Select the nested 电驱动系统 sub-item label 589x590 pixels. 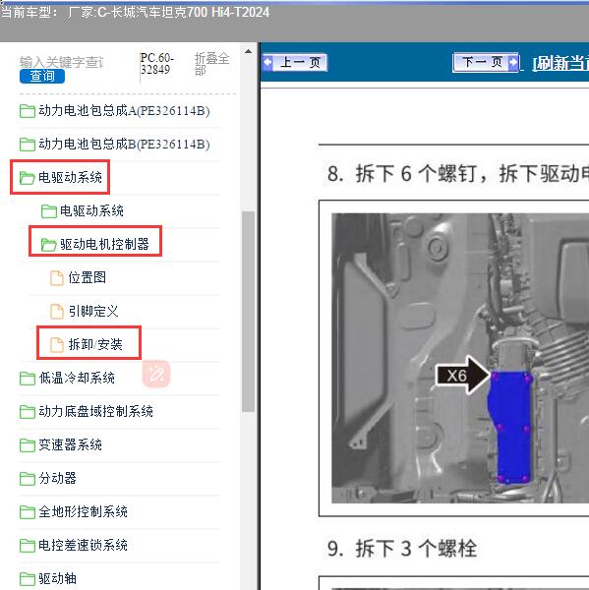coord(91,210)
